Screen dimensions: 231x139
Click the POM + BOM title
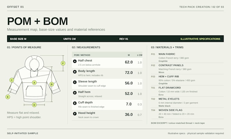(37, 21)
